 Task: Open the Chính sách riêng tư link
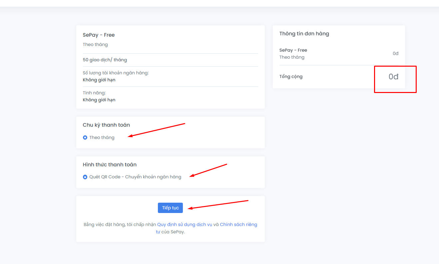tap(207, 228)
